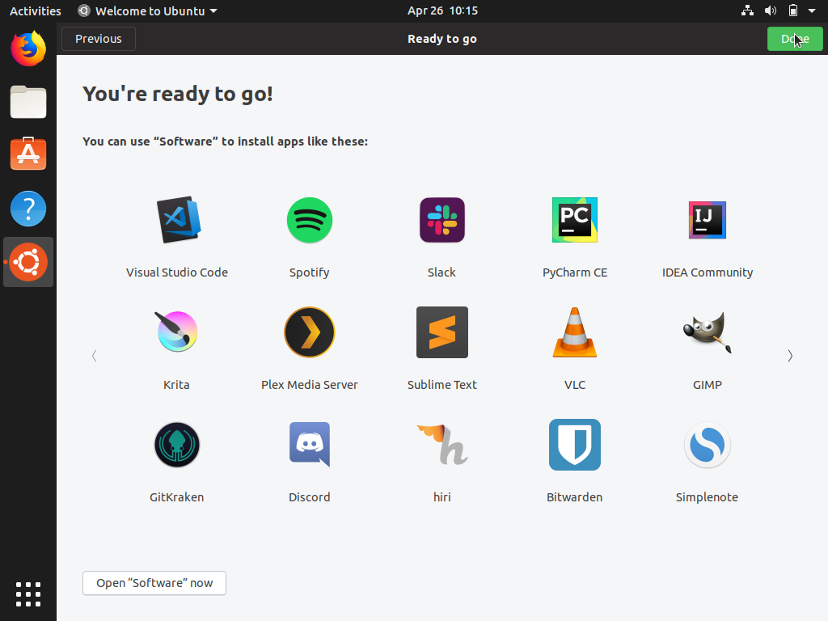Open the Sublime Text icon
This screenshot has height=621, width=828.
tap(442, 332)
